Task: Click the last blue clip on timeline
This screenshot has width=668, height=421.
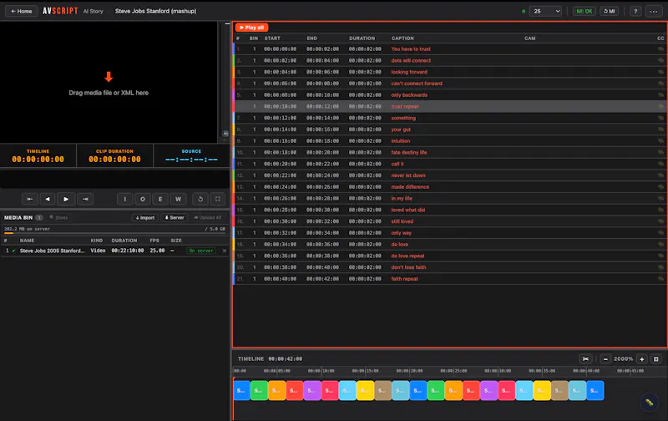Action: pos(595,390)
